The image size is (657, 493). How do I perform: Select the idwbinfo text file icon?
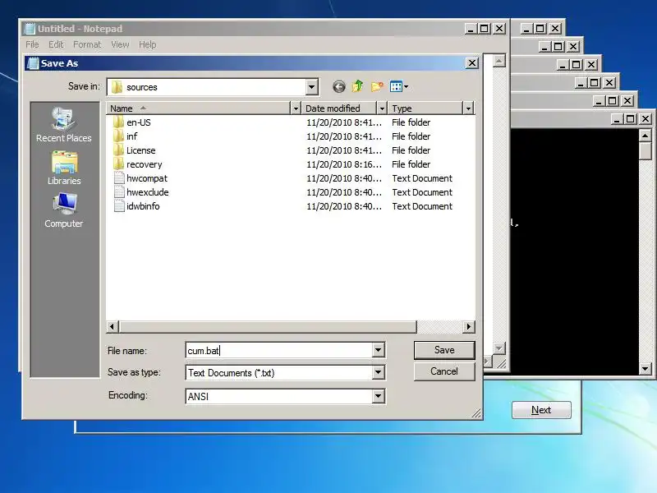tap(119, 206)
